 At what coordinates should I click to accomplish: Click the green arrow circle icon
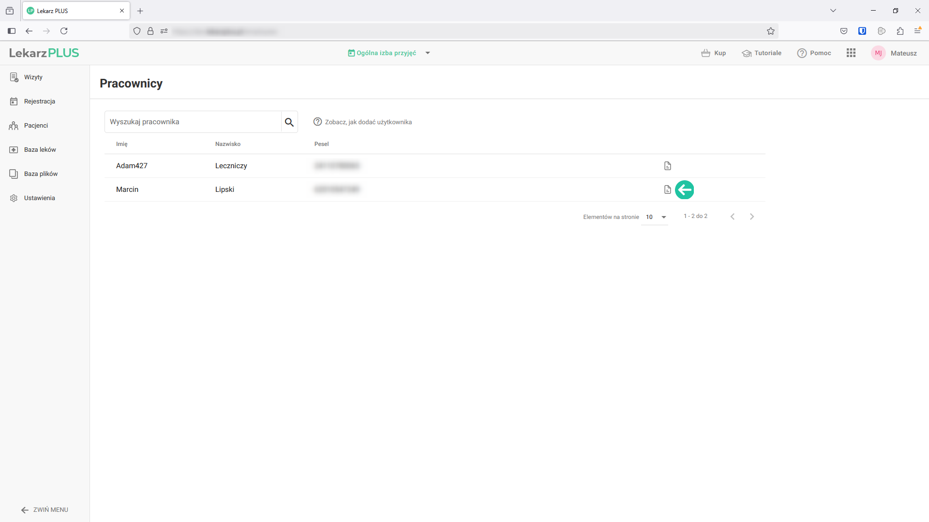[x=684, y=189]
